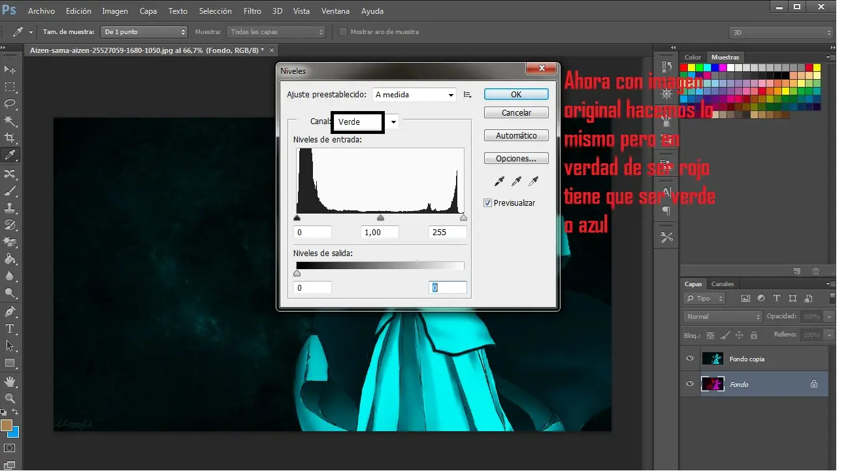865x473 pixels.
Task: Hide the Fondo layer
Action: click(690, 384)
